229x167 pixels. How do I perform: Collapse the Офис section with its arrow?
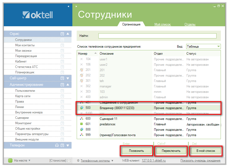tap(68, 34)
